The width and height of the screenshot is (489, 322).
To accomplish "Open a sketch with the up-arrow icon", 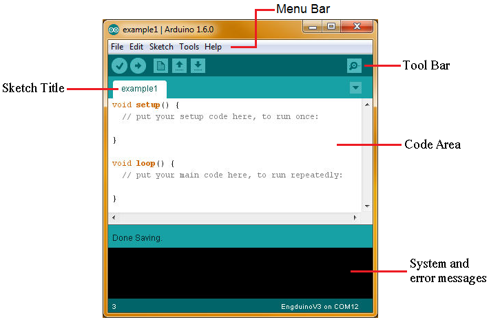I will click(179, 66).
